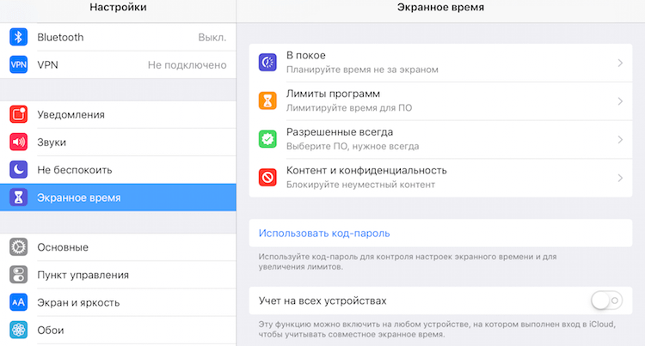Open Экран и яркость settings section
Viewport: 645px width, 346px height.
pos(118,302)
